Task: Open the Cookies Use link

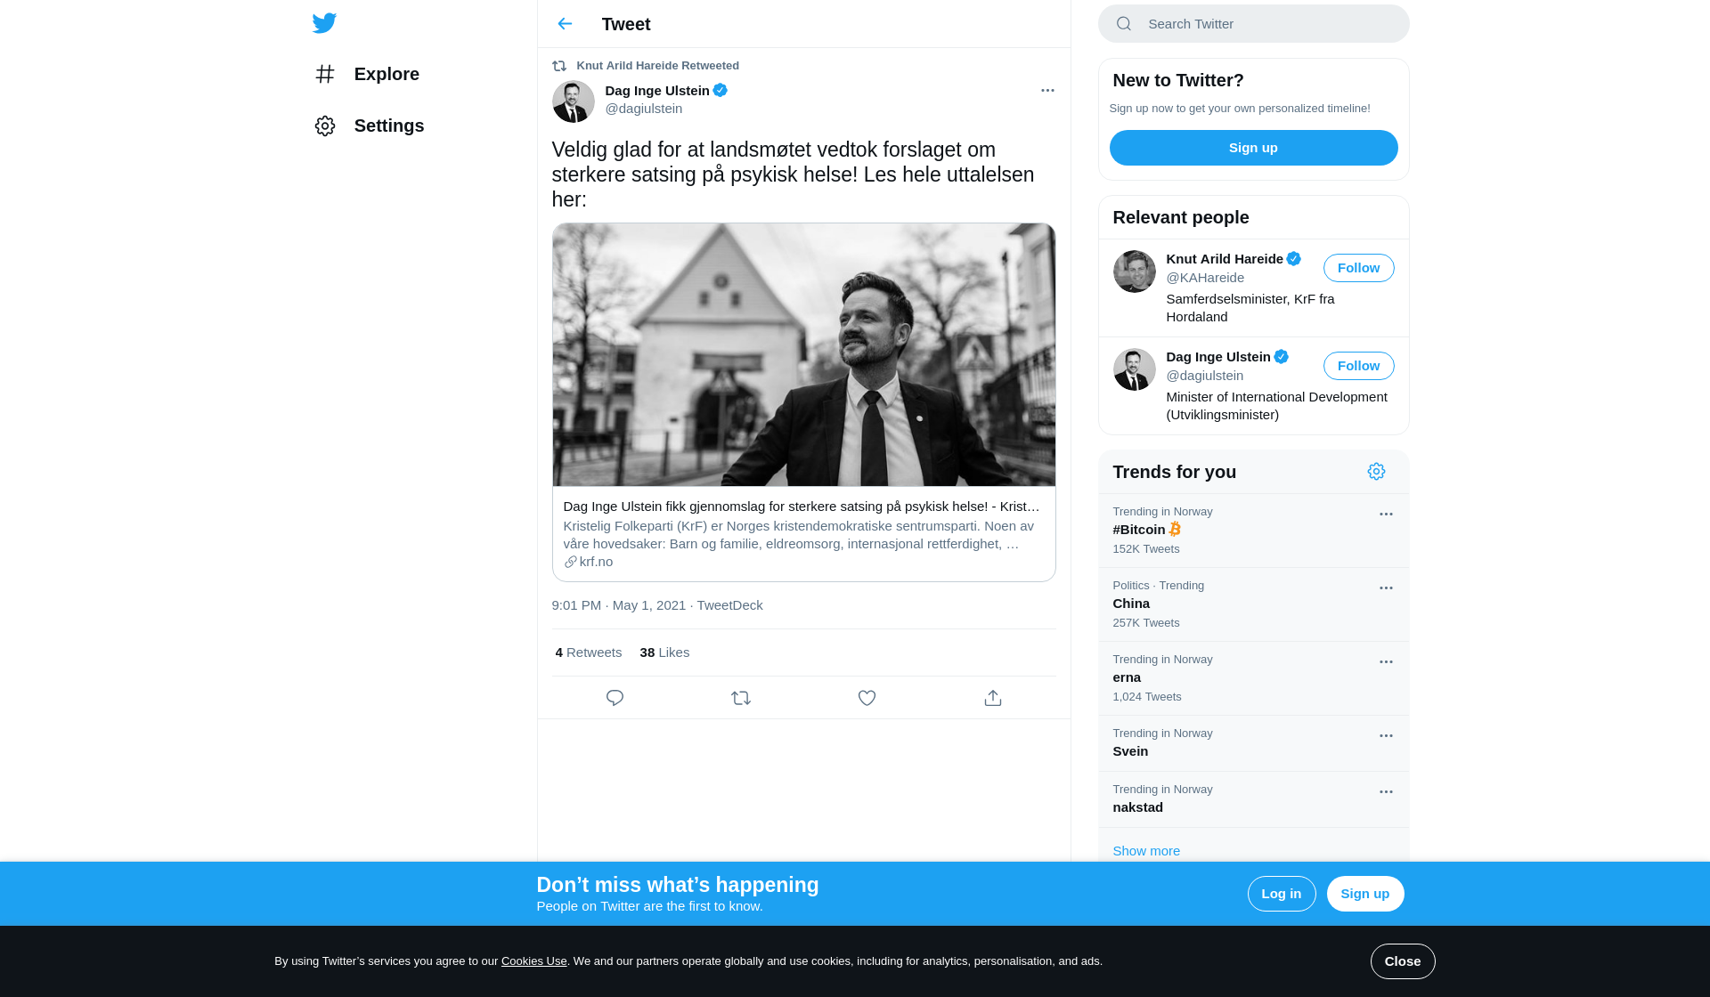Action: (533, 961)
